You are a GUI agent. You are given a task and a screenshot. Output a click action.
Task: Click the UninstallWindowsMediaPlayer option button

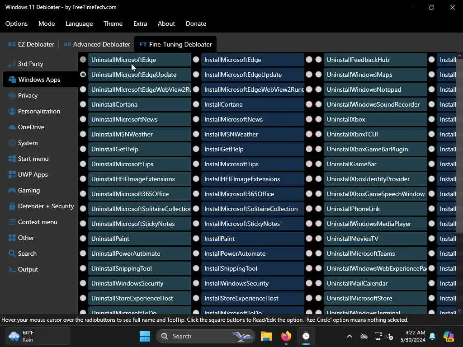pyautogui.click(x=375, y=224)
